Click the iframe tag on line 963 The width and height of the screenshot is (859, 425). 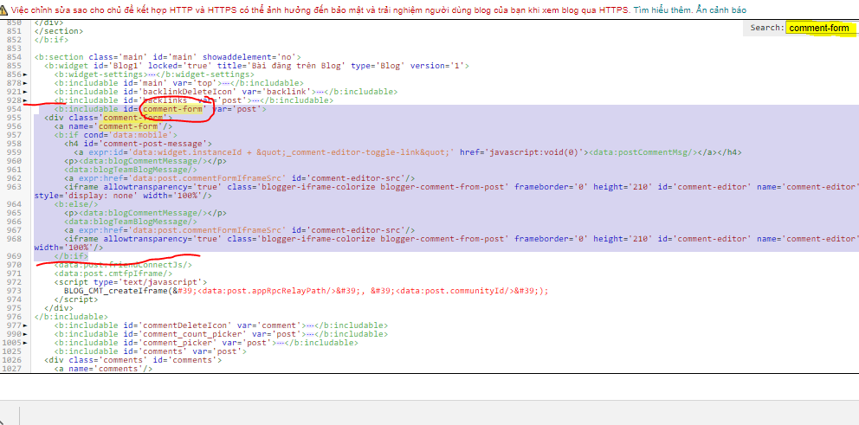tap(460, 187)
